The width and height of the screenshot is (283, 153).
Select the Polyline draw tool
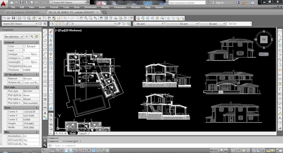tap(45, 40)
